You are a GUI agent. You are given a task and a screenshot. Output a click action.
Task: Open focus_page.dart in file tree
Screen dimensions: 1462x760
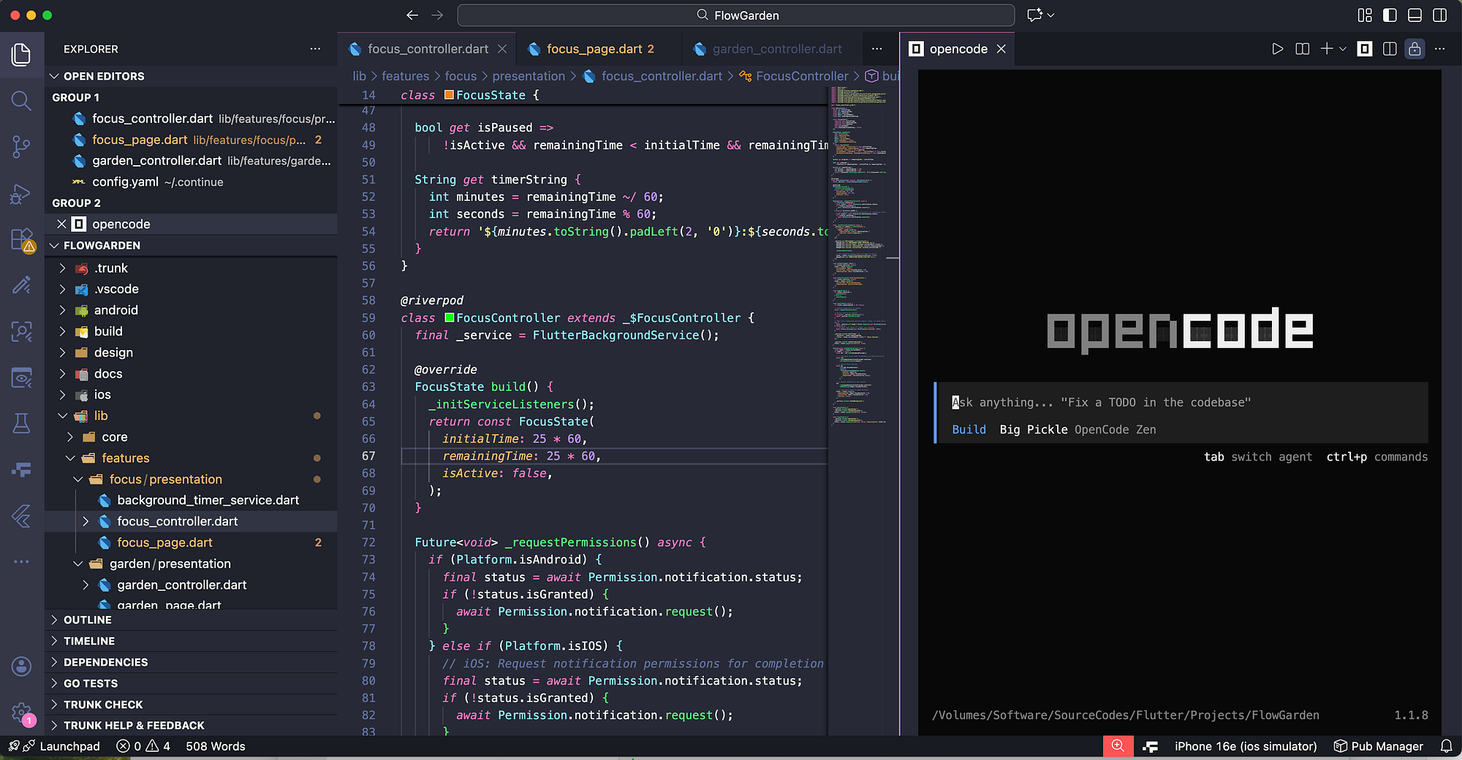(x=192, y=543)
